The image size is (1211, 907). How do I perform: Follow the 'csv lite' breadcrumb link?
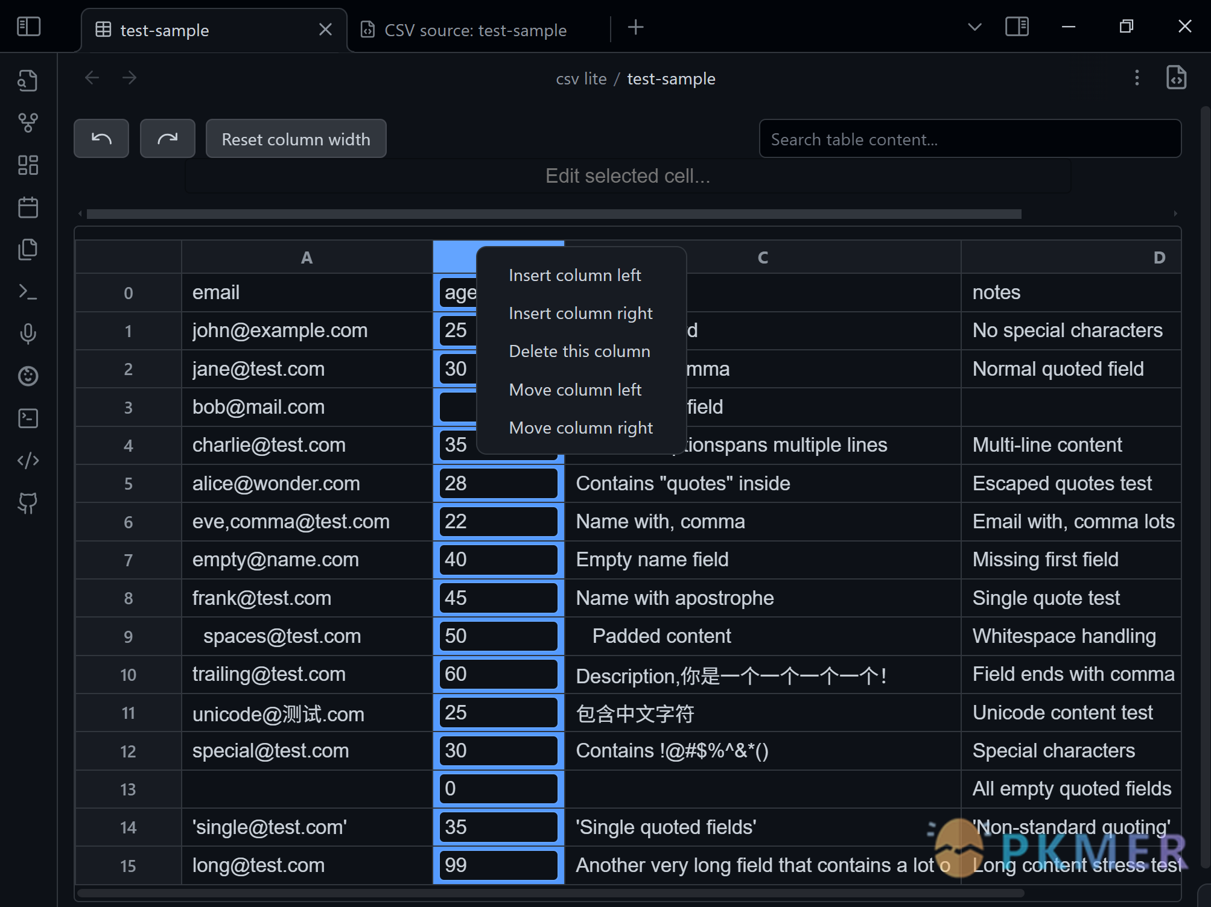click(580, 78)
